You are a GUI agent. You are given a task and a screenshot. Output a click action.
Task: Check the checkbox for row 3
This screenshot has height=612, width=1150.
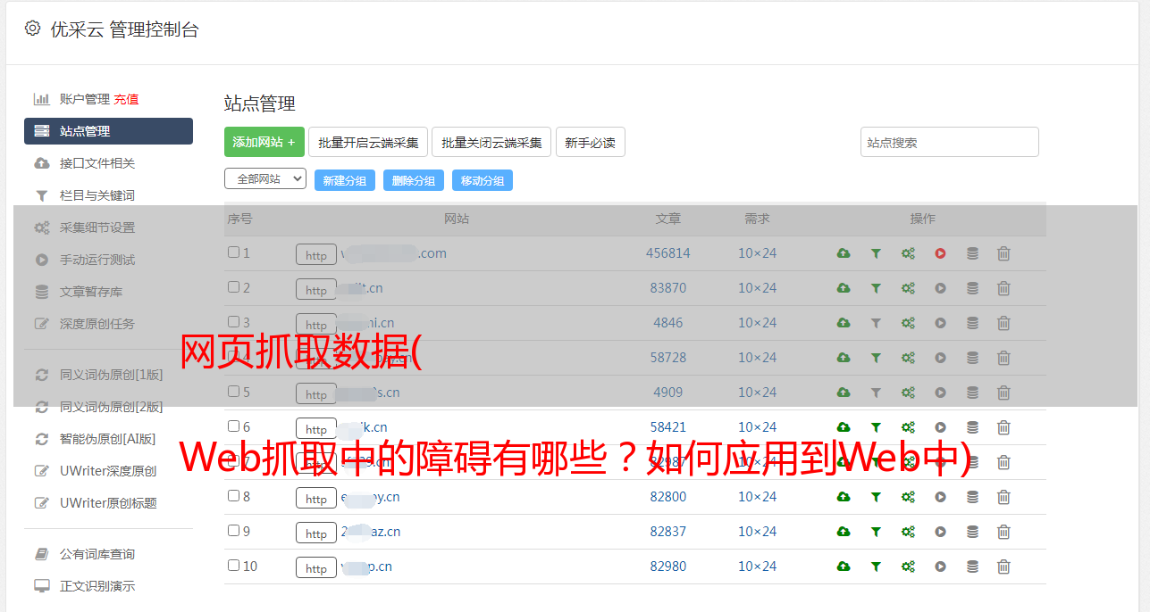(x=233, y=322)
